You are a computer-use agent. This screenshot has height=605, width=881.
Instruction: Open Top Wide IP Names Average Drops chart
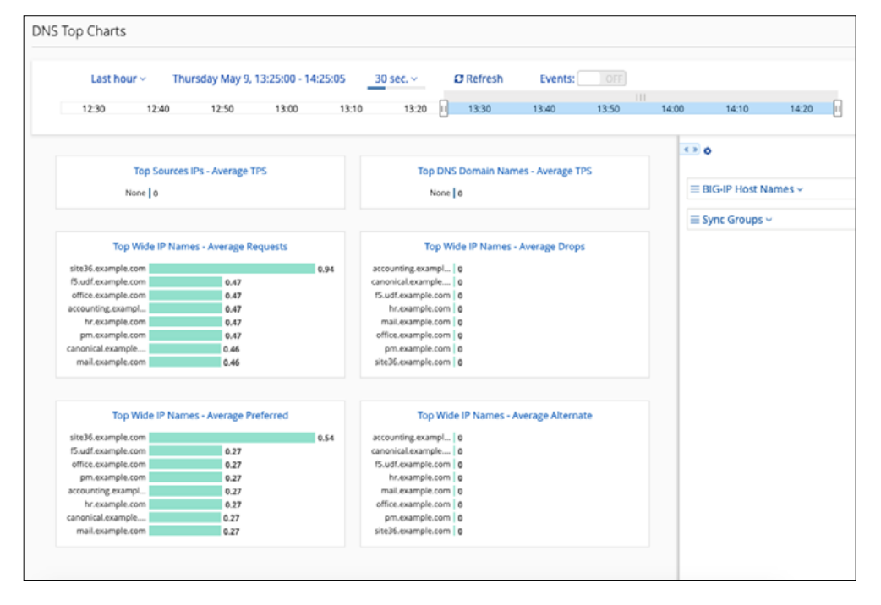click(x=505, y=247)
